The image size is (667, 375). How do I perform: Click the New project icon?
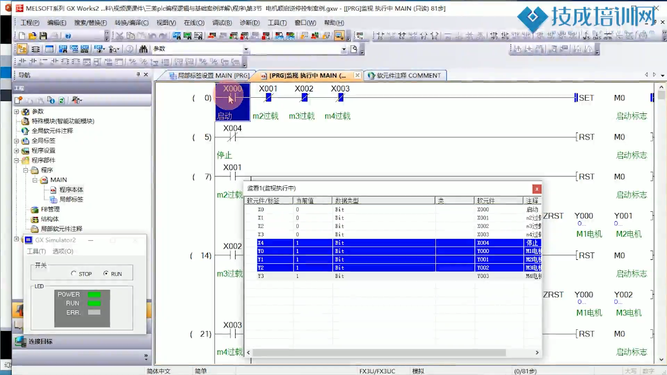pyautogui.click(x=22, y=36)
